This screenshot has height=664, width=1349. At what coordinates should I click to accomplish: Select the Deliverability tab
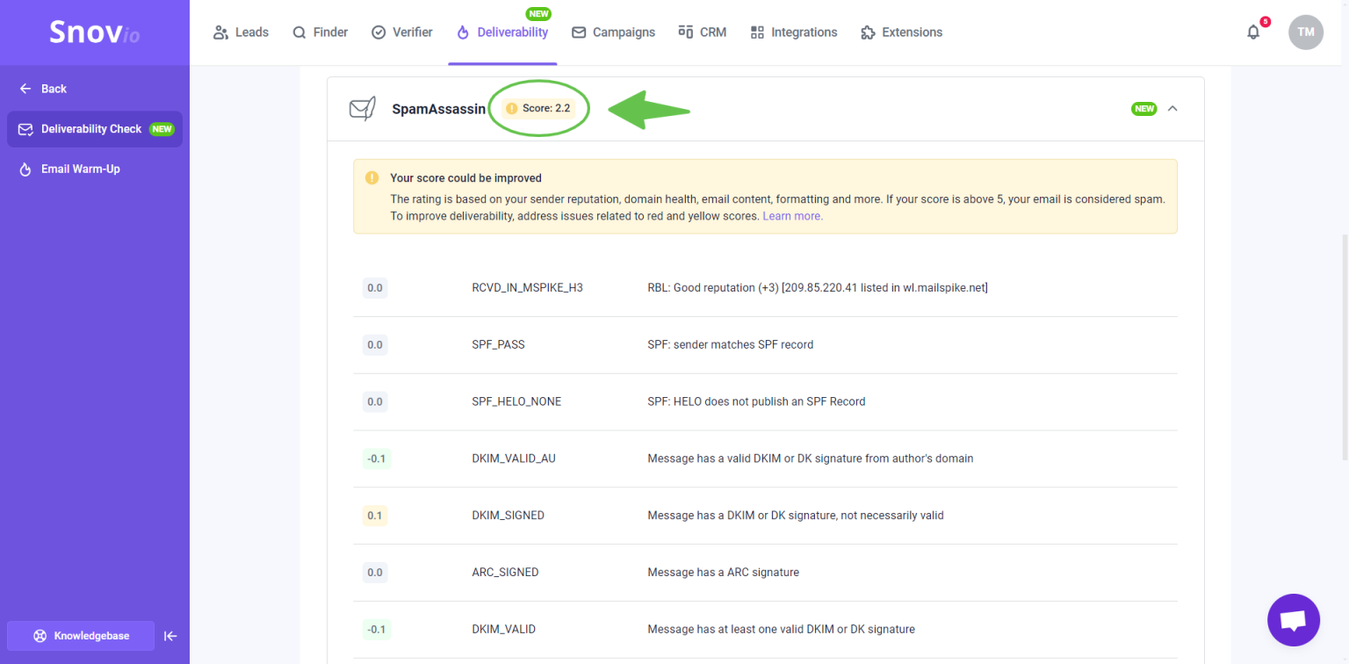pyautogui.click(x=502, y=32)
